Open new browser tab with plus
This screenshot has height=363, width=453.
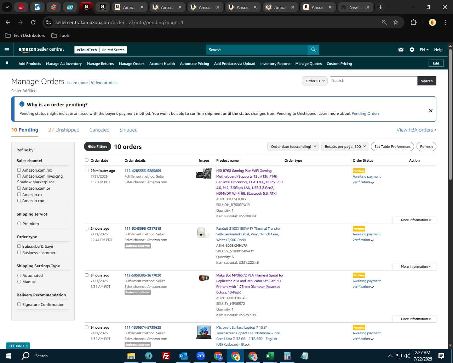point(380,7)
